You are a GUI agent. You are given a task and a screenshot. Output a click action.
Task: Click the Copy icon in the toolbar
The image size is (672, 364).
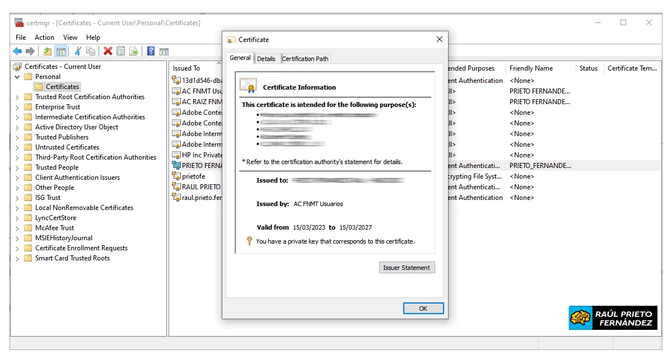[91, 52]
